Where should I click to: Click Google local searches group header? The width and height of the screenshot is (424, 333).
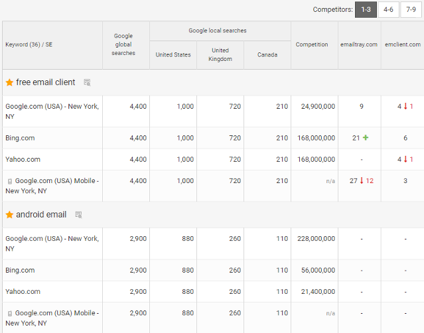[220, 31]
